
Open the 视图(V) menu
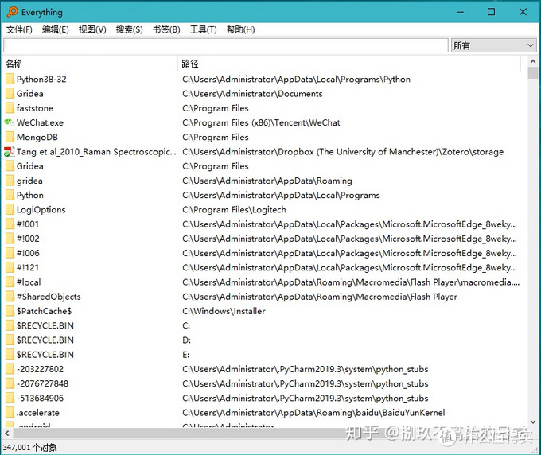[x=92, y=29]
